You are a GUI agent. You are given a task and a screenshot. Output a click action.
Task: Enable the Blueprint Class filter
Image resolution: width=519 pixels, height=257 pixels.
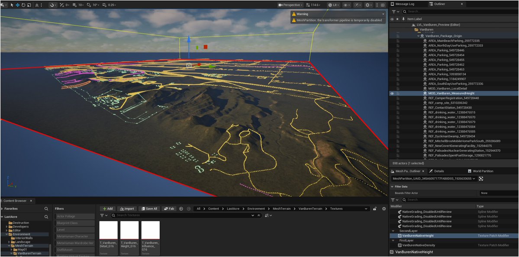click(74, 223)
